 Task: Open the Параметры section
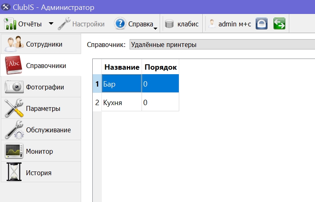pyautogui.click(x=41, y=108)
